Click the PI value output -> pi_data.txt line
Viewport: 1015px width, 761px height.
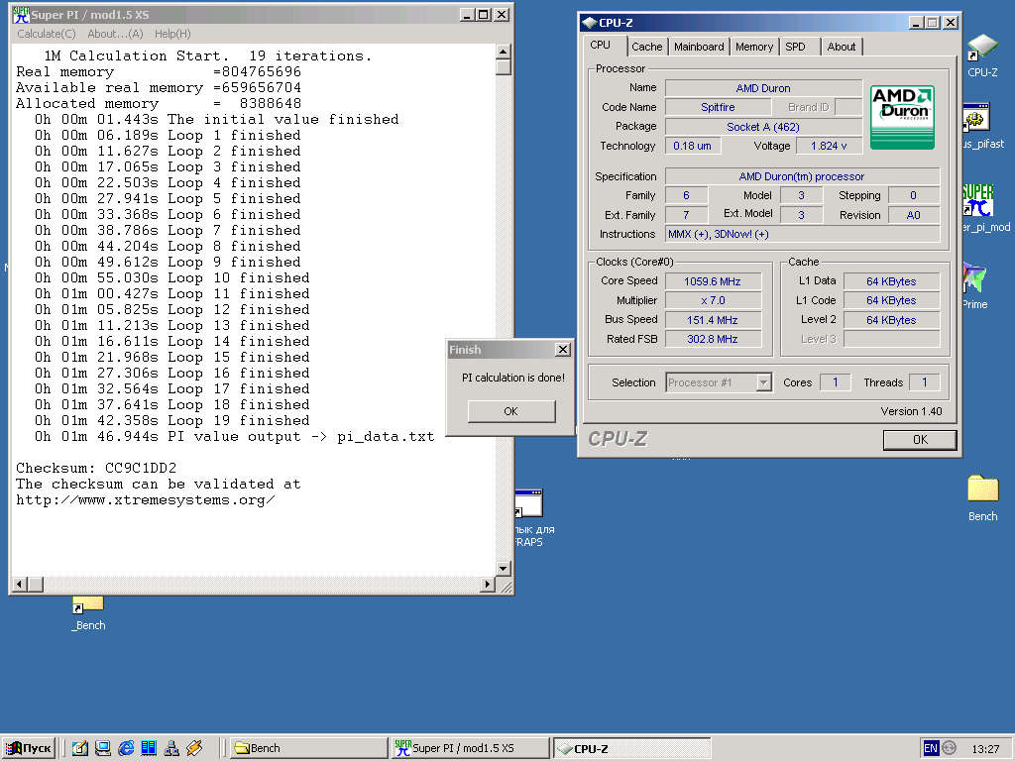(234, 436)
